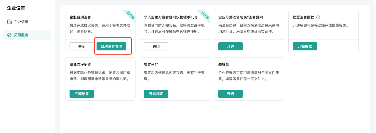Click the 骑缝章 card description text

[249, 76]
